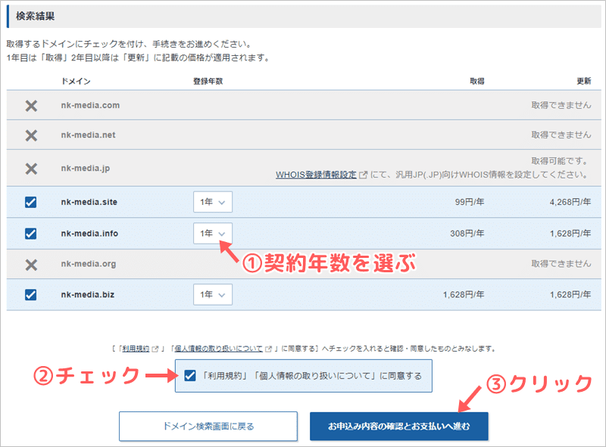The image size is (606, 447).
Task: Open the WHOIS登録情報設定 link
Action: coord(316,175)
